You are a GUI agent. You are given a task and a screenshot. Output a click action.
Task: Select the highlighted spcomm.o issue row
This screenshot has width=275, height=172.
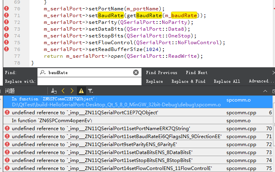[x=137, y=102]
